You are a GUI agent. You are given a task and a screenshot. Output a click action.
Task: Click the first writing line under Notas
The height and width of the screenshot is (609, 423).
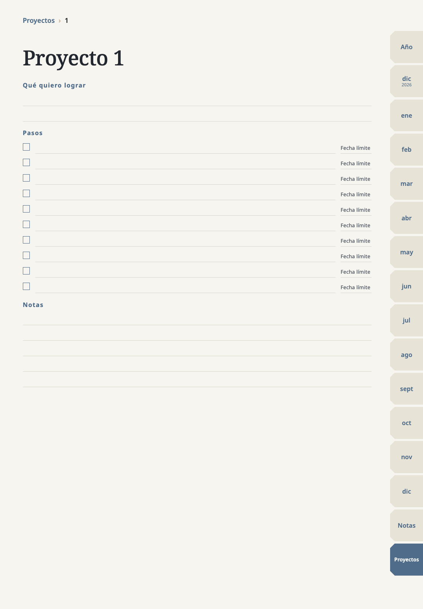pyautogui.click(x=197, y=318)
